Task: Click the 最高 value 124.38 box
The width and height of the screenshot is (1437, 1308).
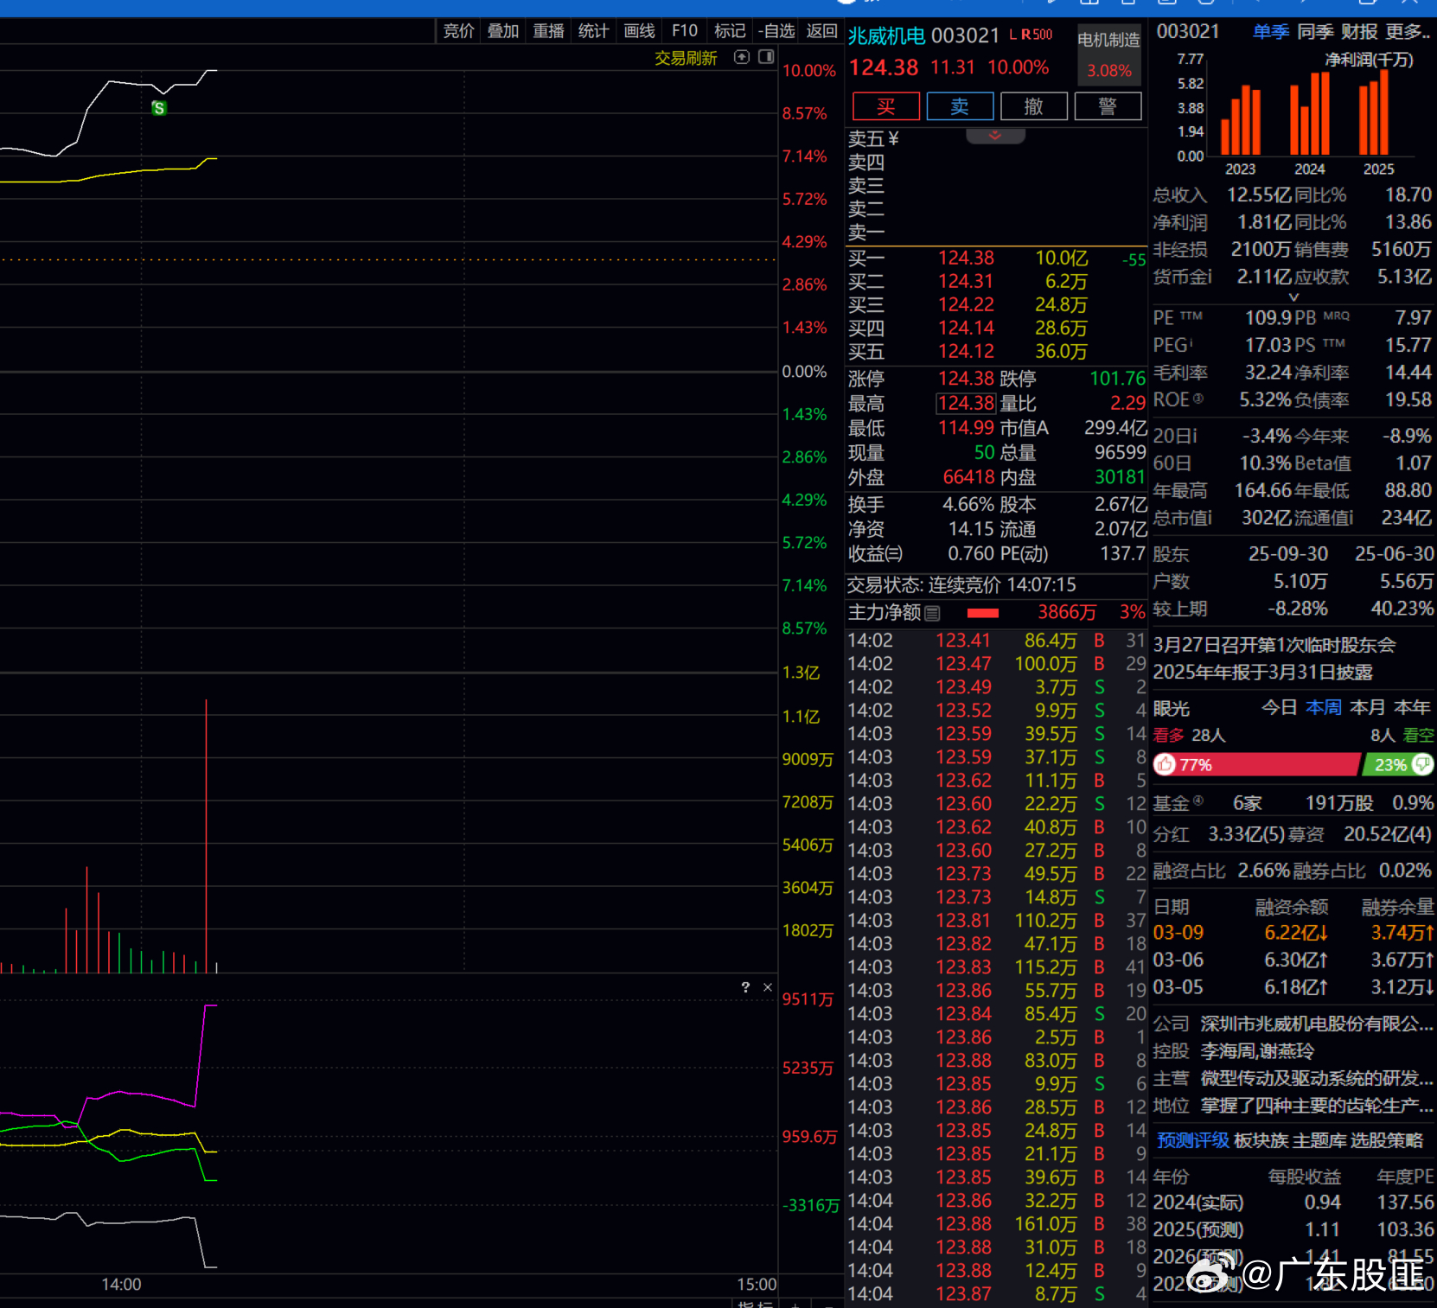Action: point(966,403)
